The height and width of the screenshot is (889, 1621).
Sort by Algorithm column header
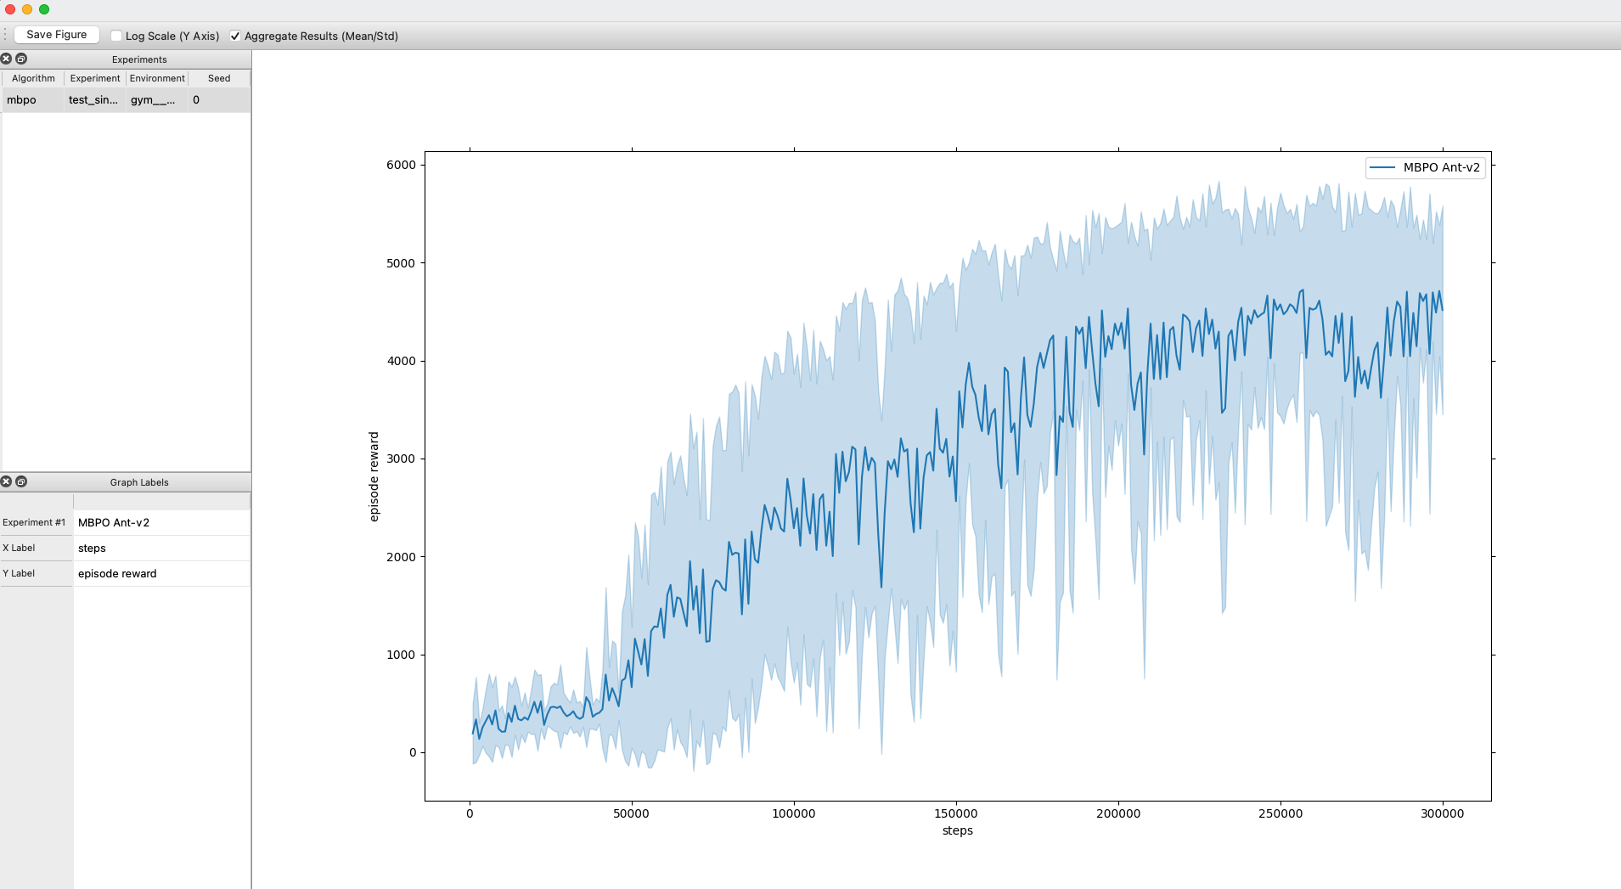coord(33,78)
